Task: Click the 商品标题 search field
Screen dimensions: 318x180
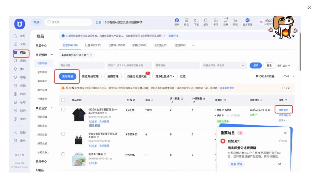Action: coord(82,65)
